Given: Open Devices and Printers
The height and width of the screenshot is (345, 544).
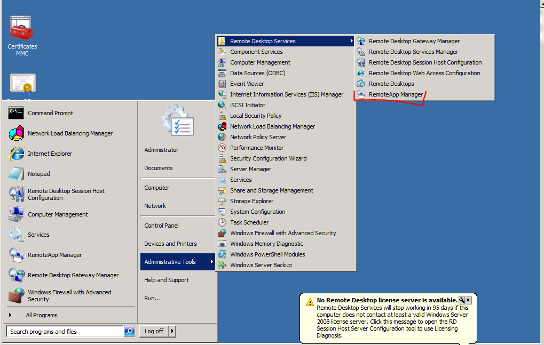Looking at the screenshot, I should click(170, 244).
